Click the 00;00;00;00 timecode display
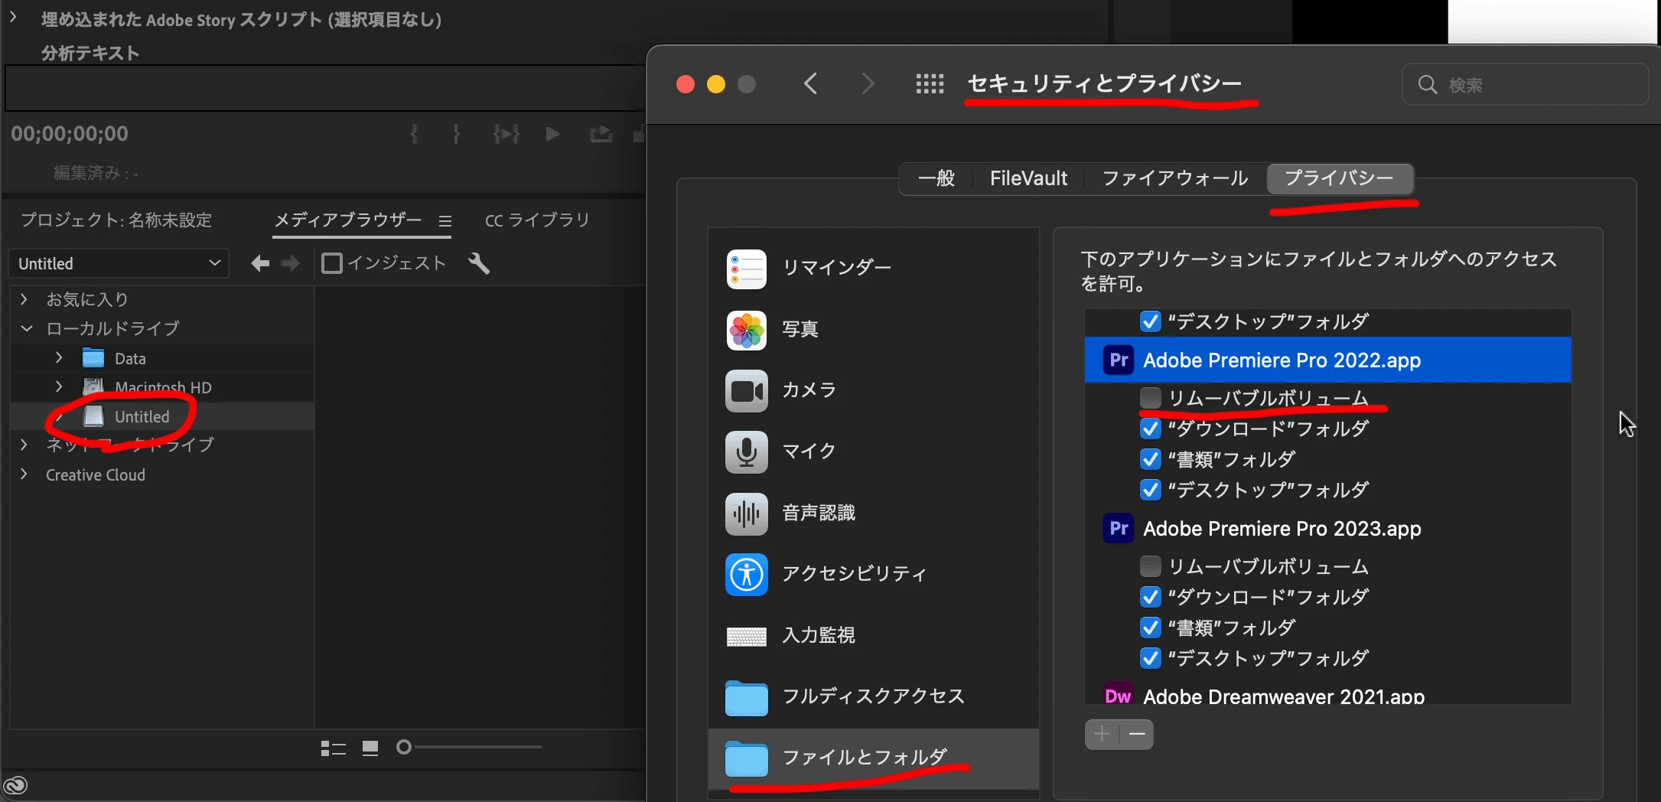Image resolution: width=1661 pixels, height=802 pixels. [70, 134]
